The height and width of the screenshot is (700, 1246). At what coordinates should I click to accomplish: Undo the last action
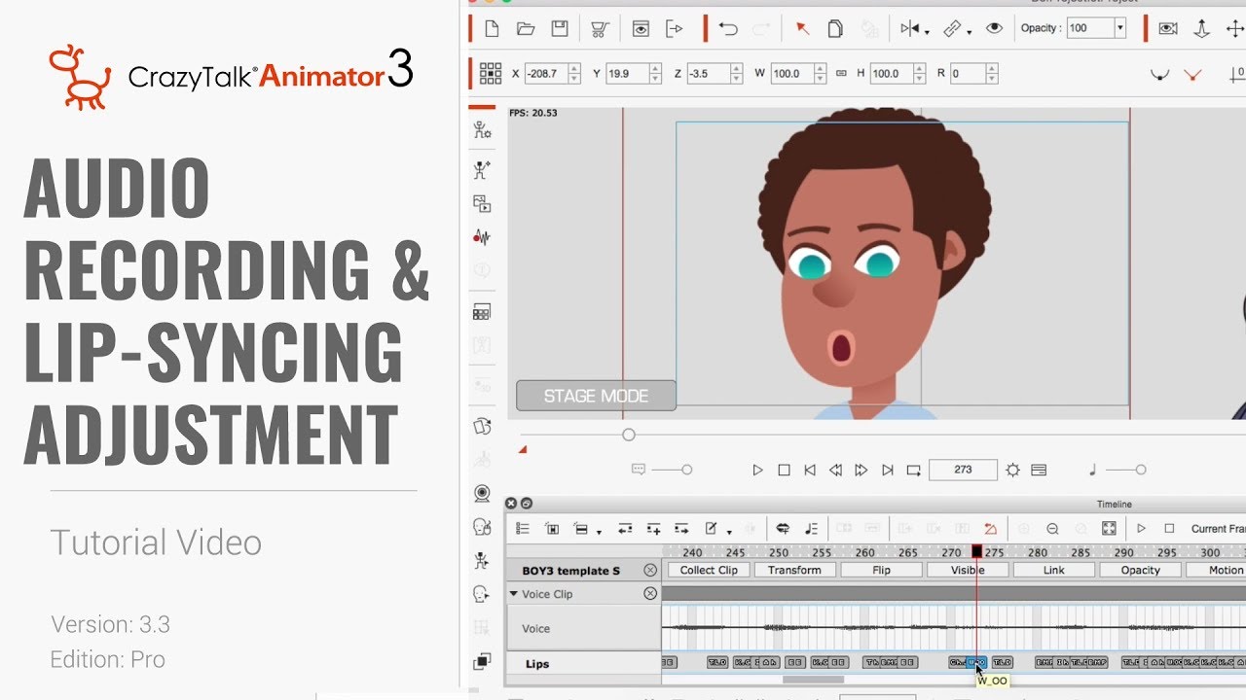pyautogui.click(x=728, y=29)
